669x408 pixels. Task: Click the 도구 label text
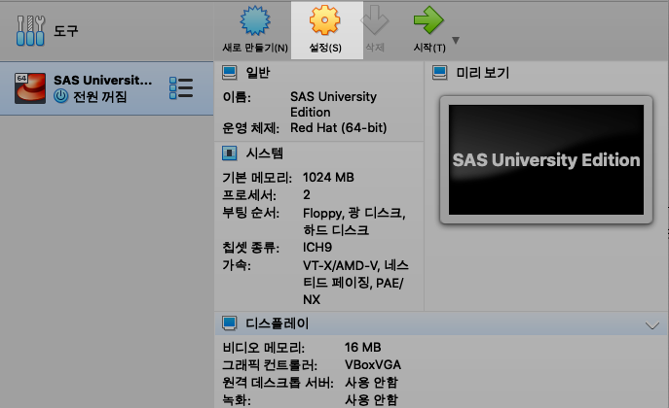click(66, 31)
